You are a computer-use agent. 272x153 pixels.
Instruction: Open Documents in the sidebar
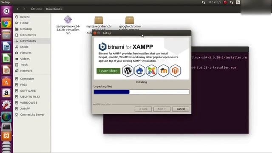pos(32,35)
